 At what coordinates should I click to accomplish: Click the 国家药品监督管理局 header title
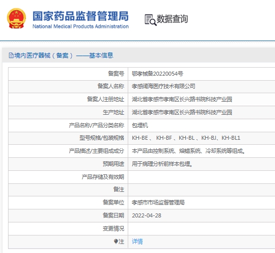click(81, 16)
